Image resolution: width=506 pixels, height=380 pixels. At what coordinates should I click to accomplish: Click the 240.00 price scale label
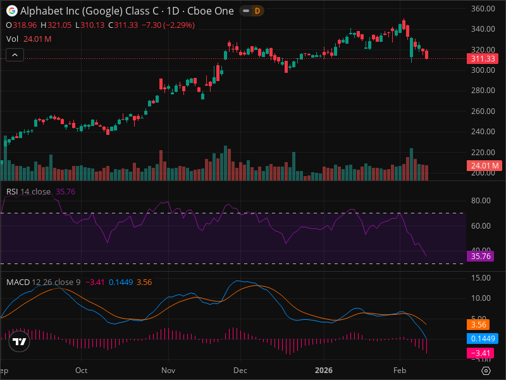click(483, 132)
